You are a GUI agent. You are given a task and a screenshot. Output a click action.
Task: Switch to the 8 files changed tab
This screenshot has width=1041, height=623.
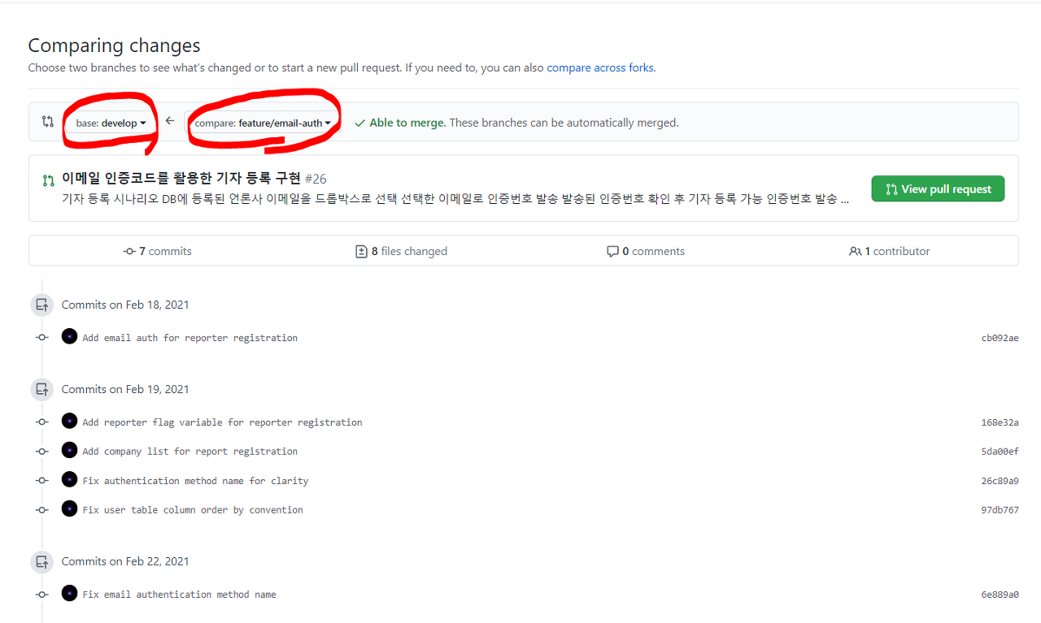[x=401, y=251]
